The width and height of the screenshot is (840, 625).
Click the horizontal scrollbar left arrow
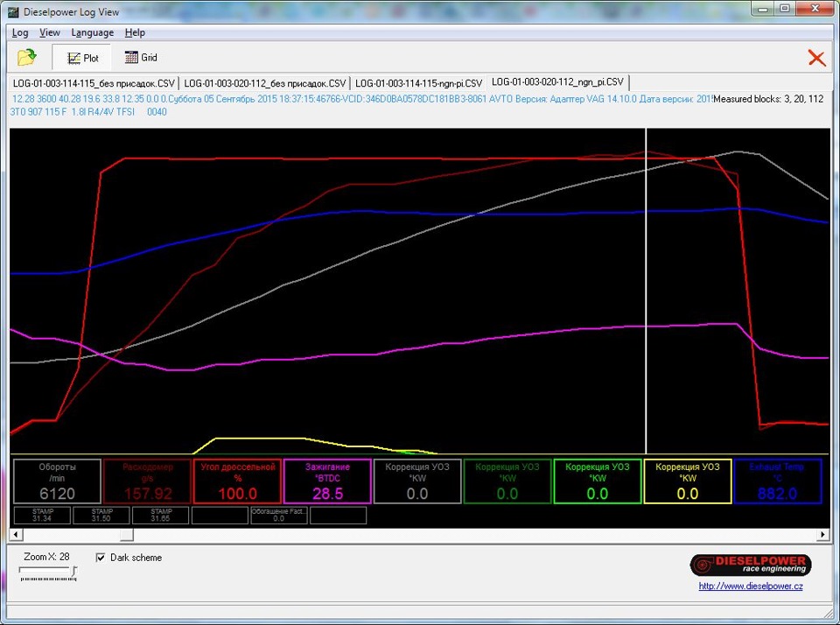(x=16, y=534)
